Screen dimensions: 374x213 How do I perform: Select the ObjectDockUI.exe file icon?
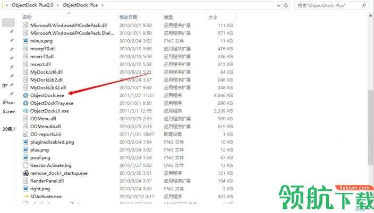click(x=25, y=111)
